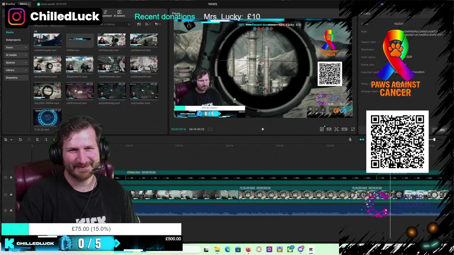Toggle lock on the top video track
The image size is (454, 255).
(11, 177)
